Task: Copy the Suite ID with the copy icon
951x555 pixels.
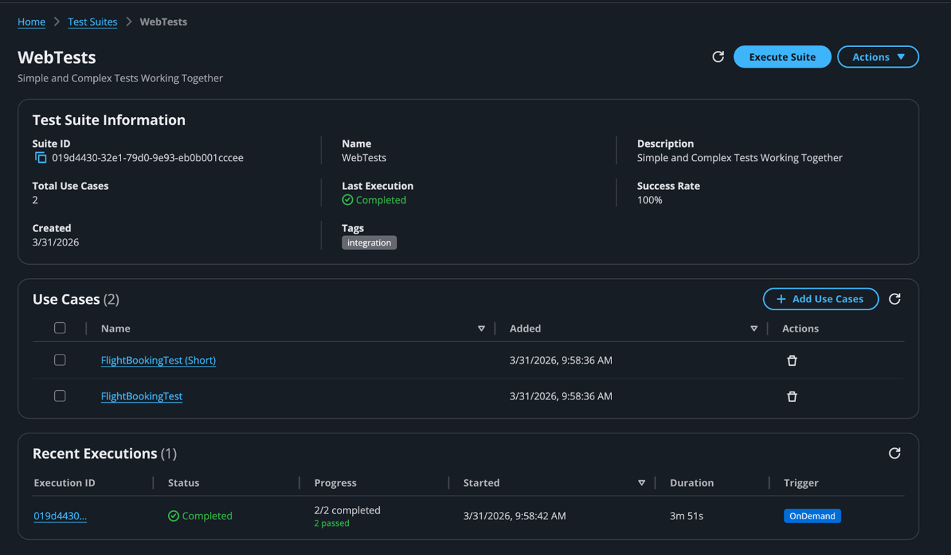Action: [40, 157]
